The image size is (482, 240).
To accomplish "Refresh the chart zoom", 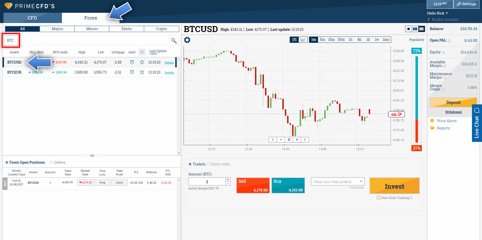I will (289, 140).
